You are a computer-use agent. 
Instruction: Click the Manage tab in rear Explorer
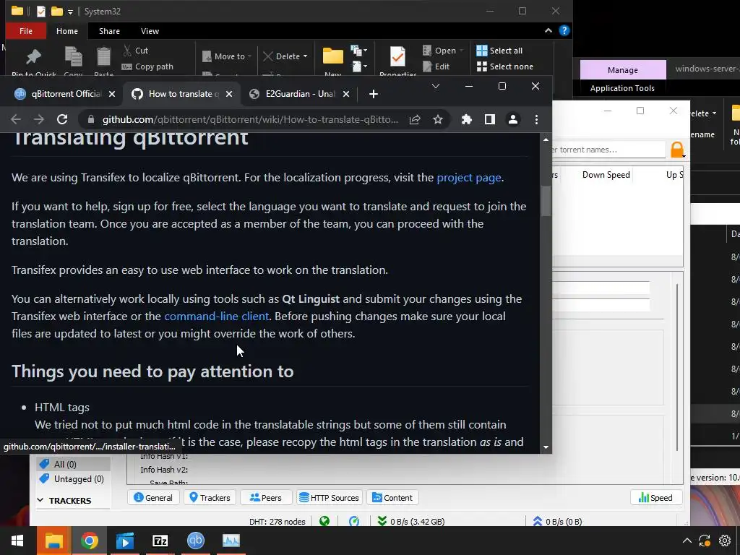tap(622, 70)
